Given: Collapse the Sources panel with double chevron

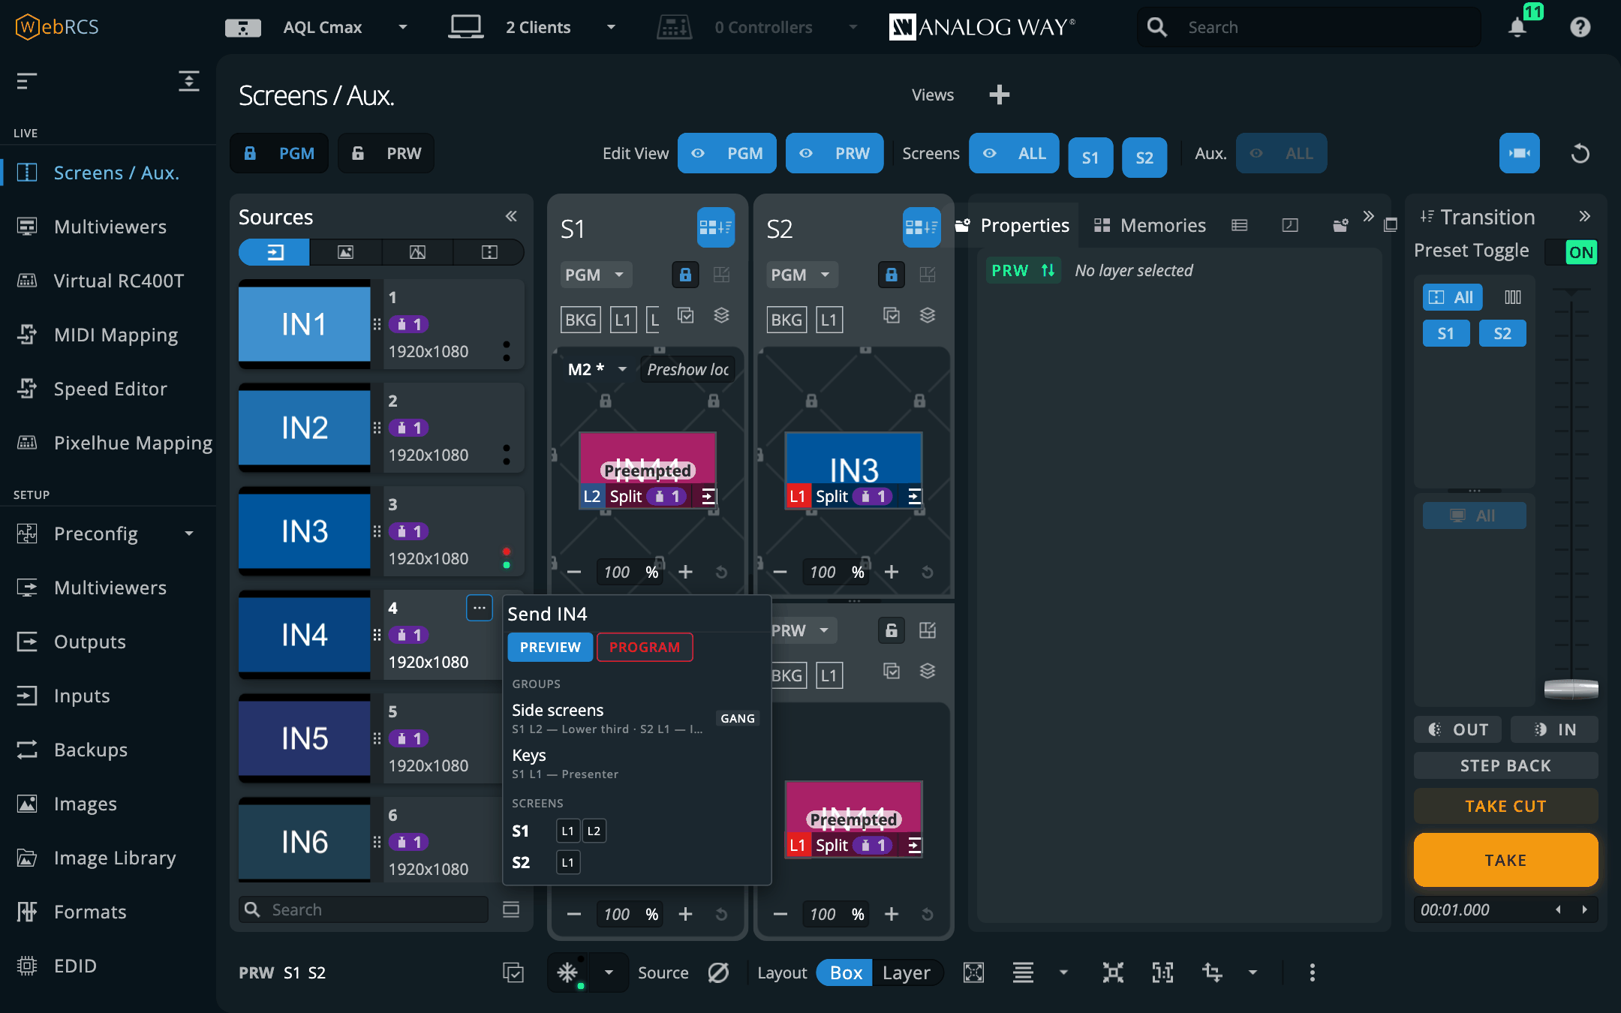Looking at the screenshot, I should (x=511, y=217).
